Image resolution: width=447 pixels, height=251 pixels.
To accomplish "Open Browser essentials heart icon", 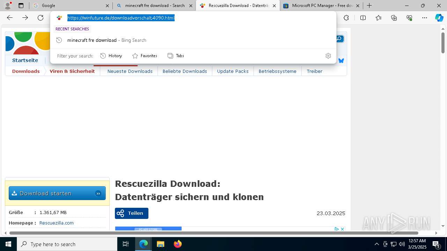I will 409,18.
